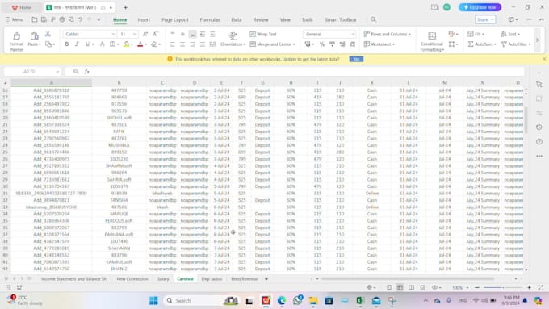This screenshot has width=549, height=309.
Task: Click the fill color highlight swatch
Action: pyautogui.click(x=127, y=44)
